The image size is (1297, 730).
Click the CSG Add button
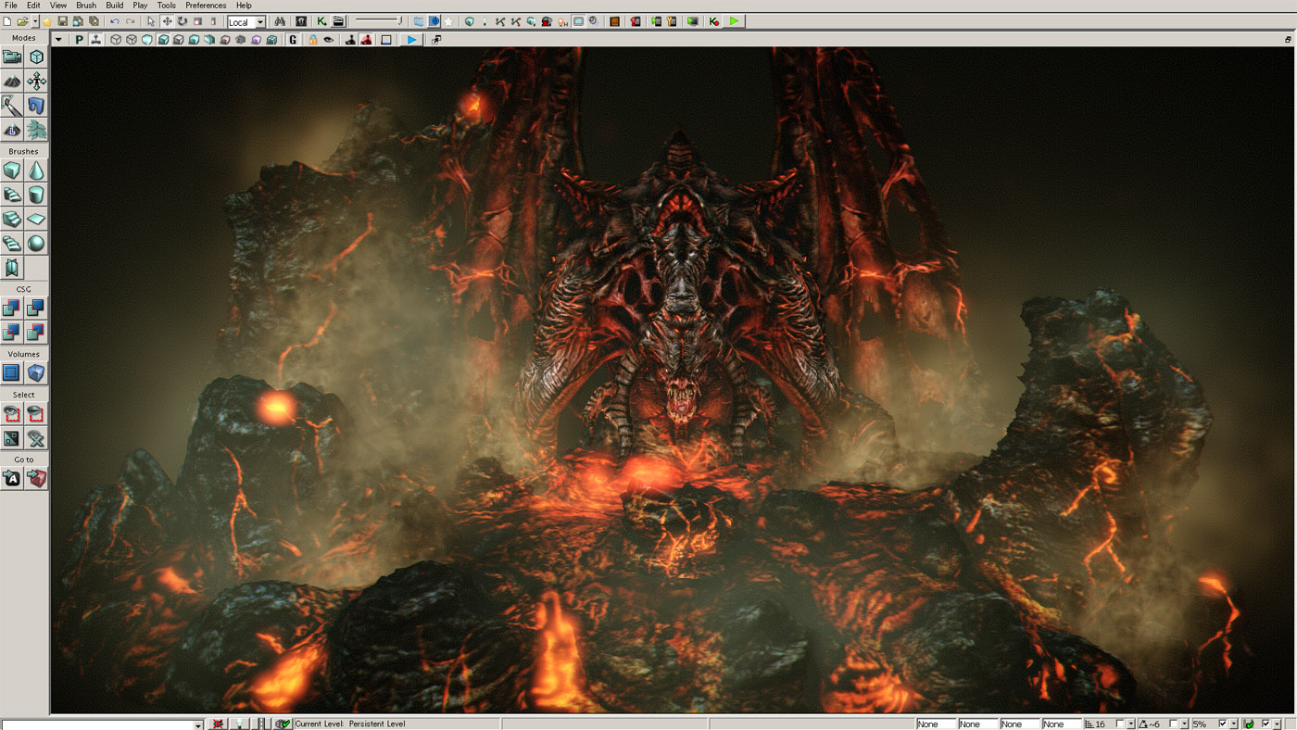point(12,308)
